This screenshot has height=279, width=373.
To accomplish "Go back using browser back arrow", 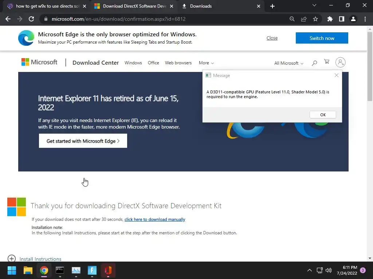I will coord(8,19).
